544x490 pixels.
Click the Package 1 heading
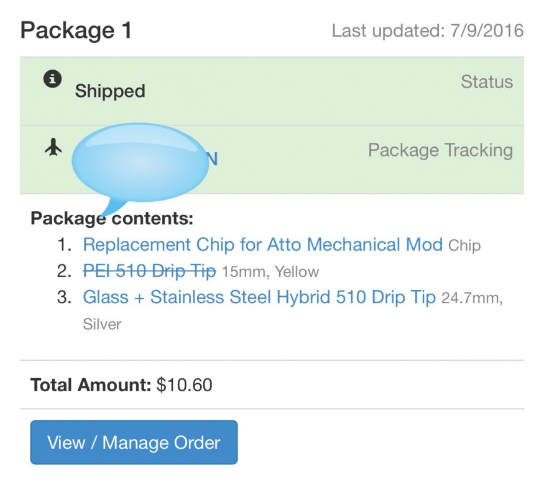pyautogui.click(x=76, y=30)
